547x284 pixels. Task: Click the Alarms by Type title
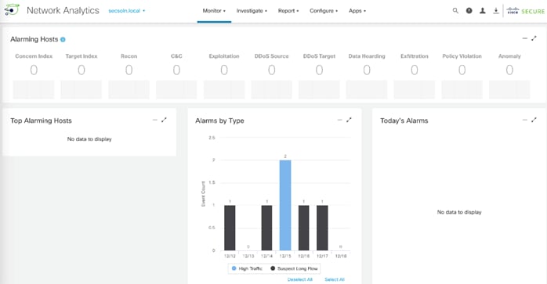tap(219, 120)
